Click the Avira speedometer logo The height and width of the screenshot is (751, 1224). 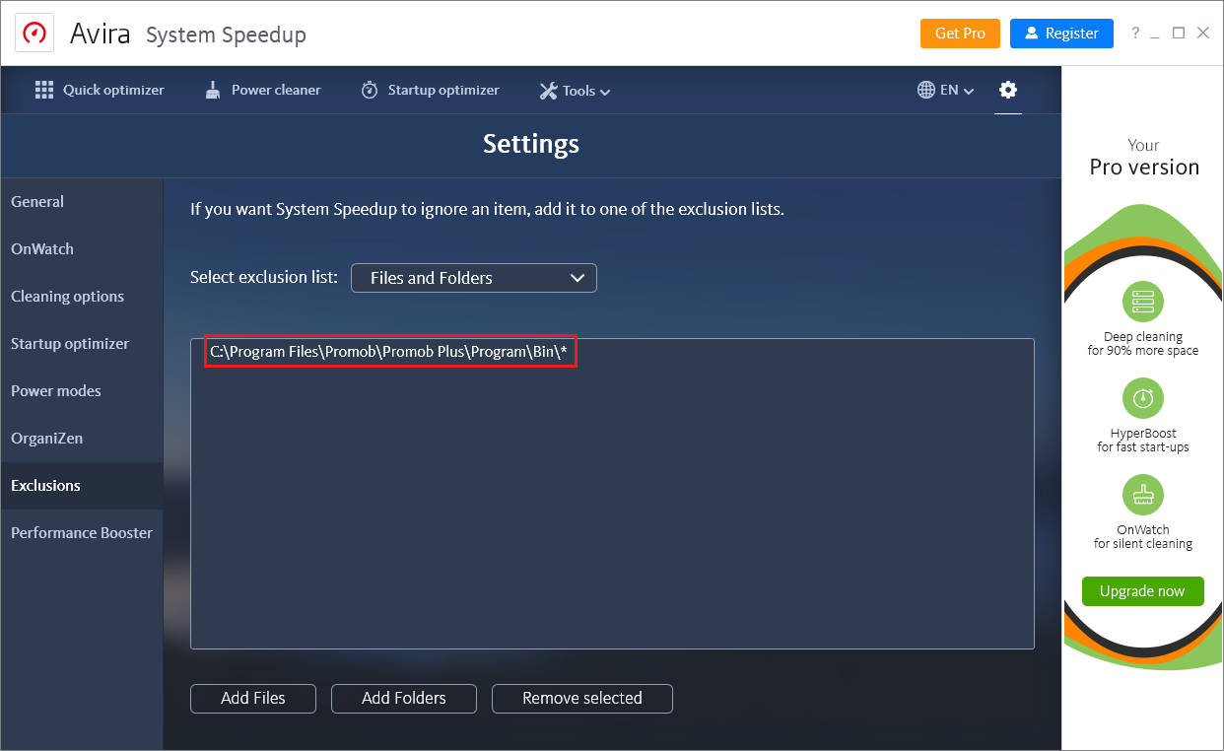pyautogui.click(x=34, y=34)
